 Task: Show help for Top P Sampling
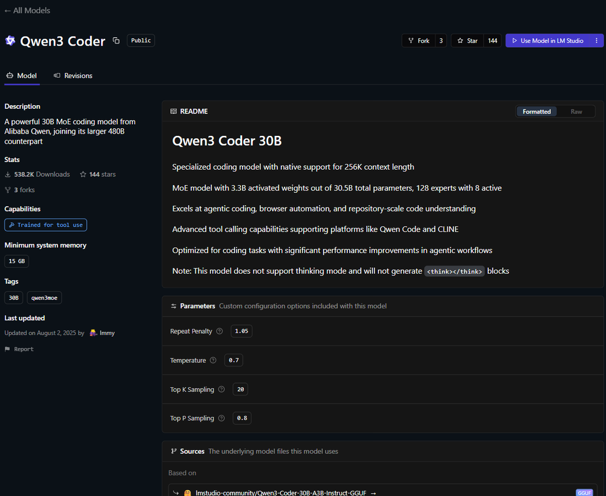coord(221,418)
